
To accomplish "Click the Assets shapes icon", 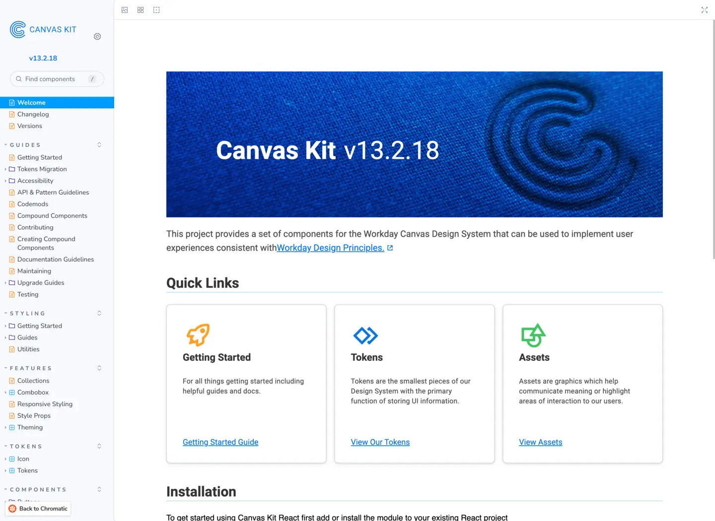I will point(533,335).
